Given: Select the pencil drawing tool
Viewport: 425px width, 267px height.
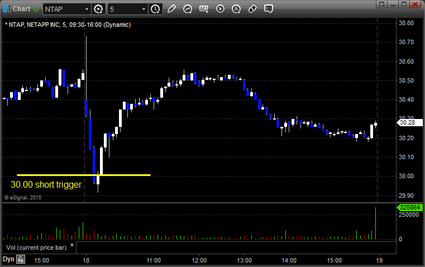Looking at the screenshot, I should click(x=171, y=9).
